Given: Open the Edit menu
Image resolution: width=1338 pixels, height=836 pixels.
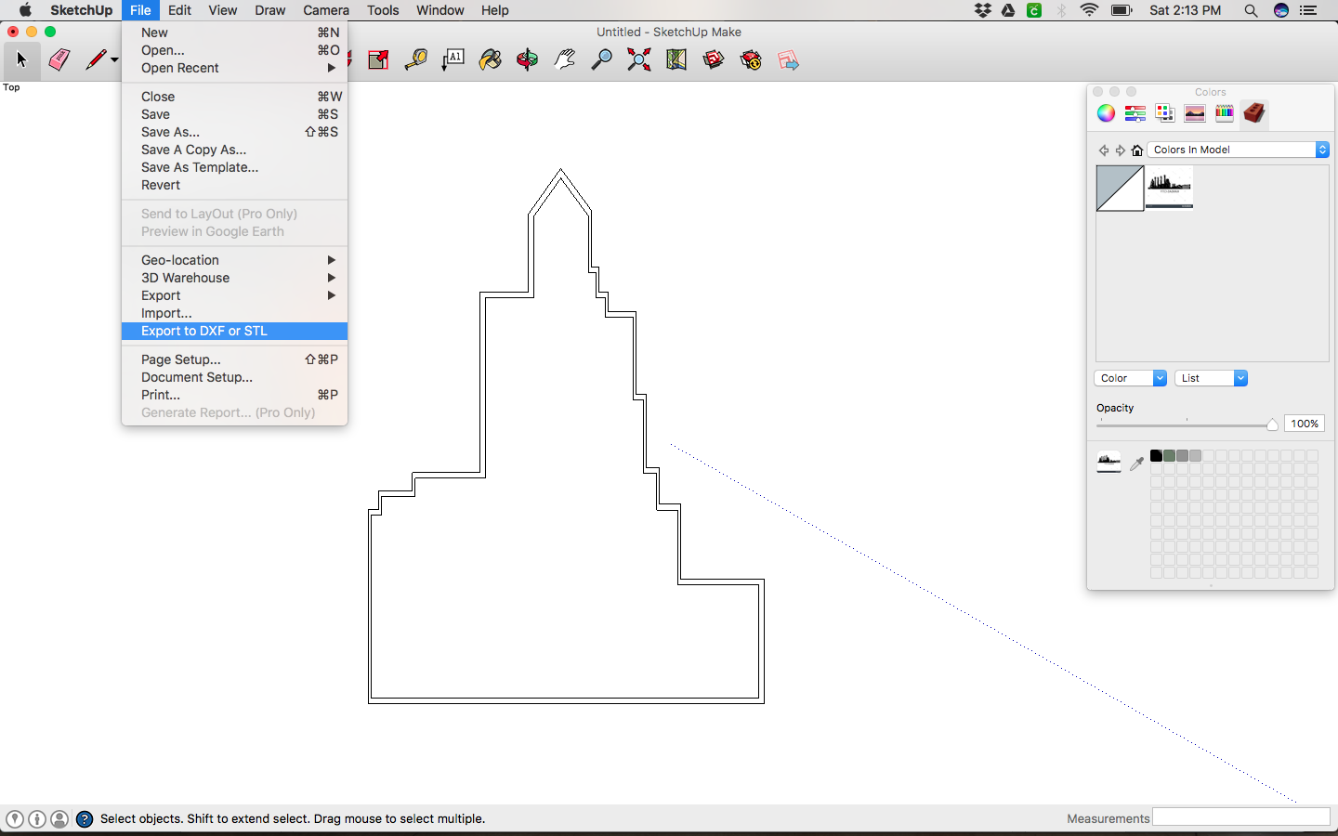Looking at the screenshot, I should pos(179,10).
